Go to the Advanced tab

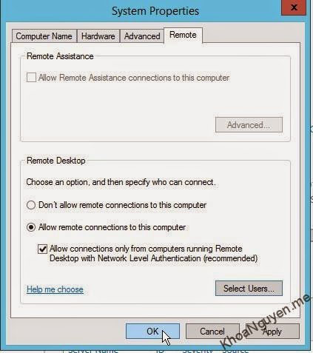pyautogui.click(x=142, y=36)
